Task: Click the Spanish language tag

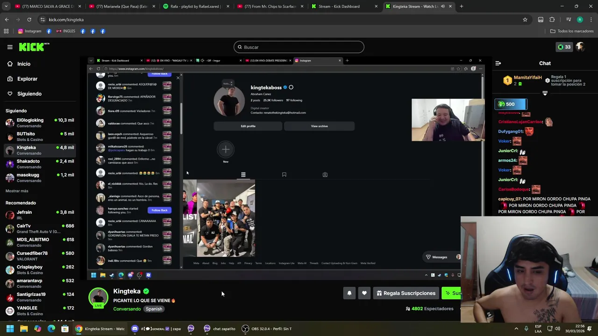Action: [x=154, y=309]
